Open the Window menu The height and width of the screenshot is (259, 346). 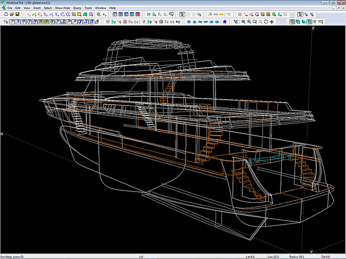point(100,8)
